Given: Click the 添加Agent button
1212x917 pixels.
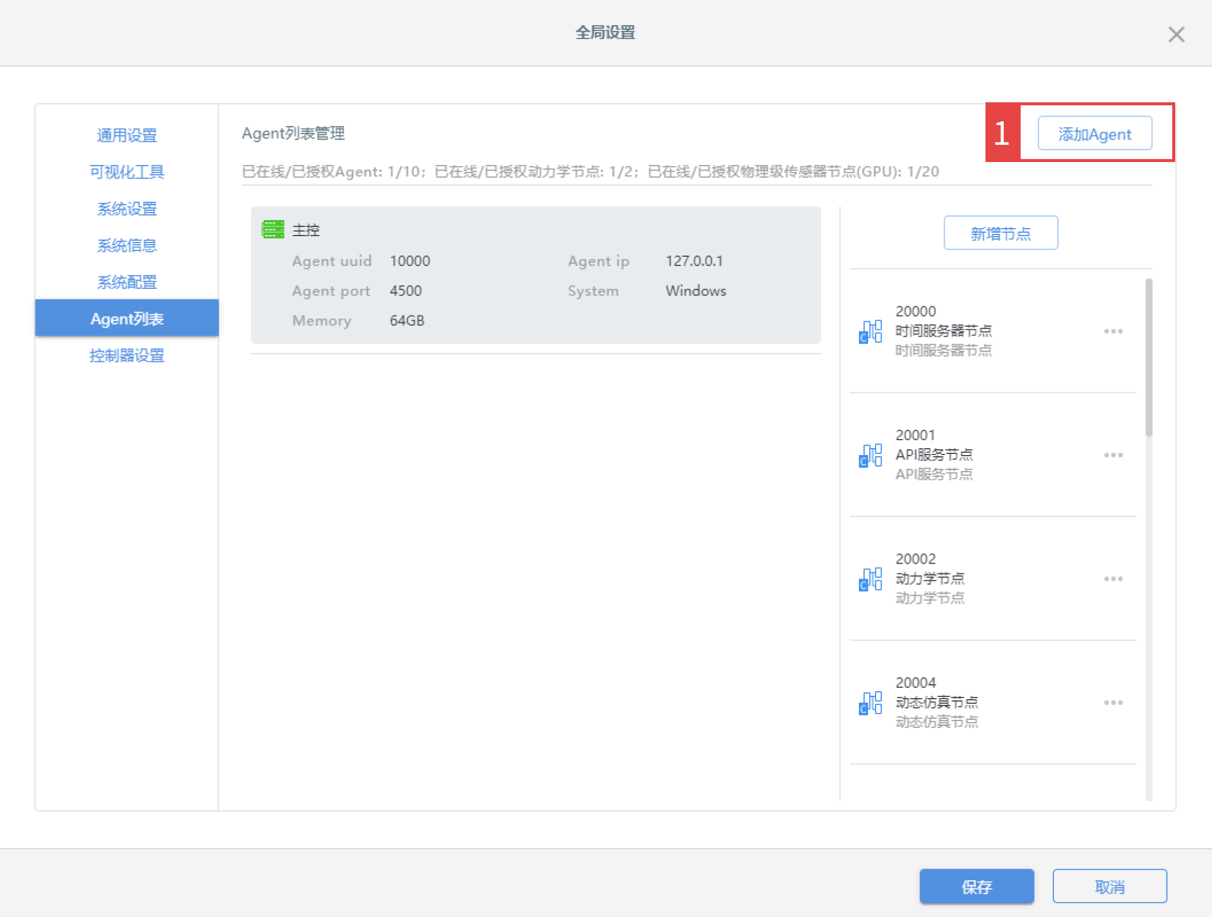Looking at the screenshot, I should tap(1094, 133).
